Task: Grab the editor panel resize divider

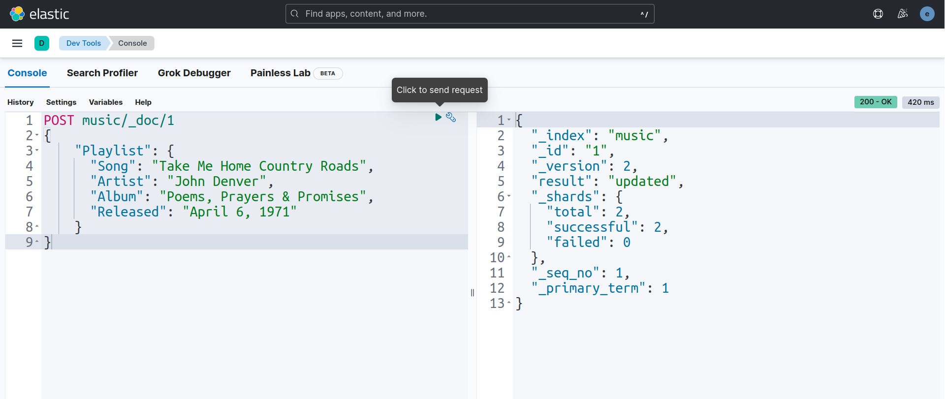Action: (x=472, y=293)
